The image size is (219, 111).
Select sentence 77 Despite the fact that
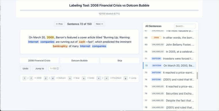click(169, 101)
